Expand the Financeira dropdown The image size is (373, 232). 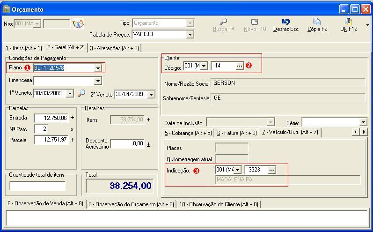(98, 81)
